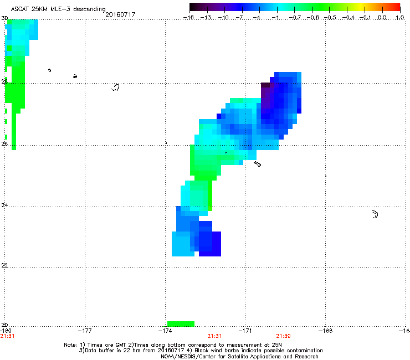Click the longitude label '-177'

tap(85, 331)
